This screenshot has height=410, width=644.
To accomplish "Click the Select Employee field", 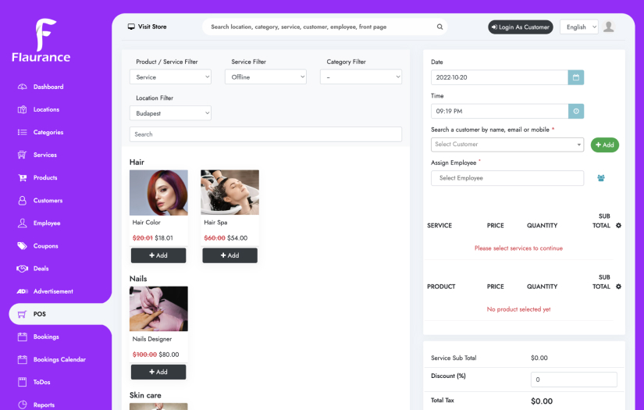I will point(507,178).
